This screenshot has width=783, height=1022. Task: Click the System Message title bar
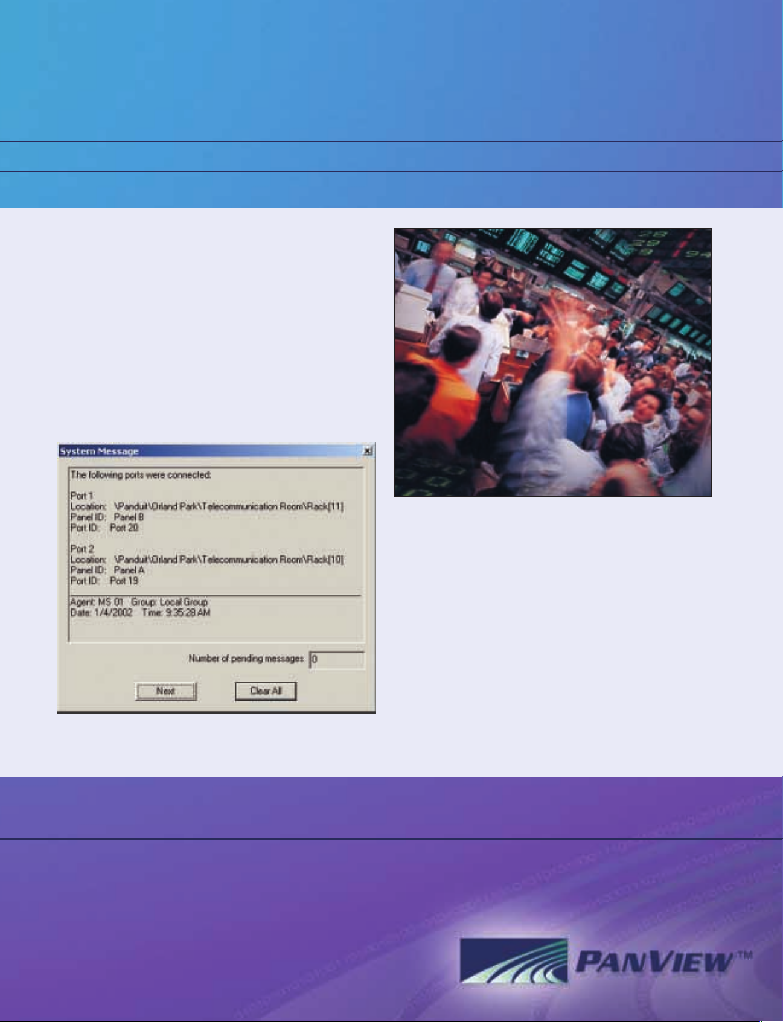pyautogui.click(x=216, y=451)
